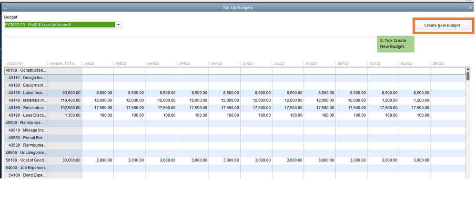Click DEC22 empty cell in Labor Income row
Viewport: 476px width, 197px height.
(x=448, y=93)
